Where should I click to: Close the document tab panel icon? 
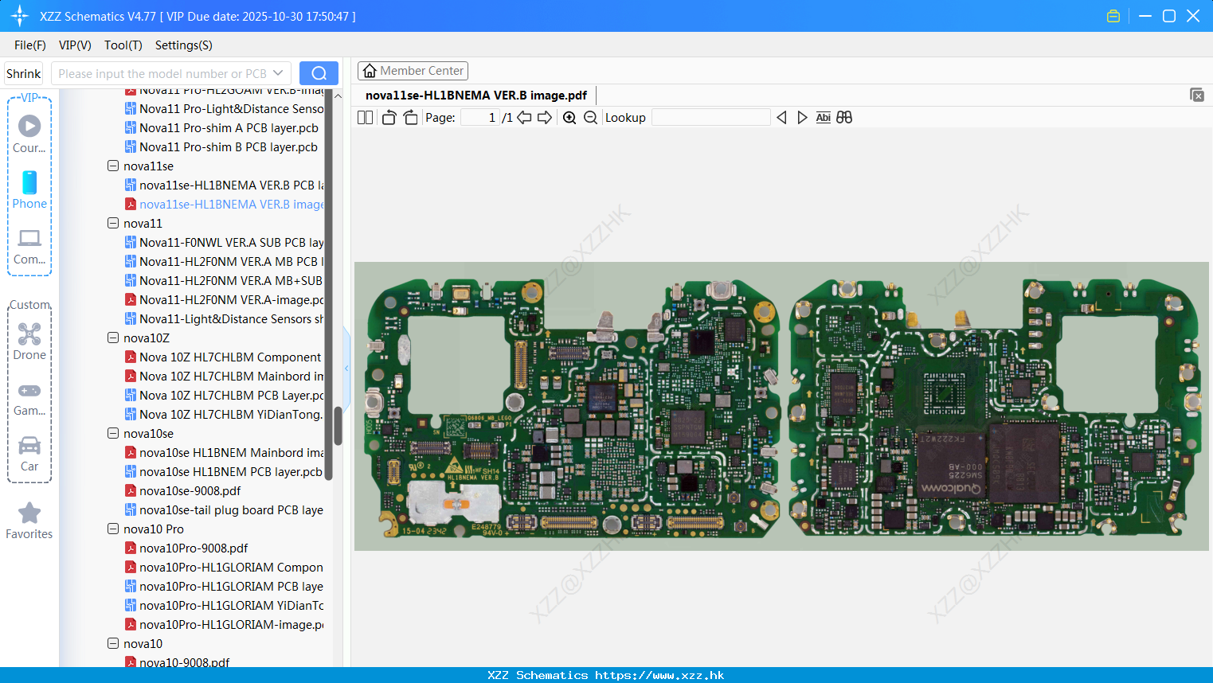(x=1197, y=95)
